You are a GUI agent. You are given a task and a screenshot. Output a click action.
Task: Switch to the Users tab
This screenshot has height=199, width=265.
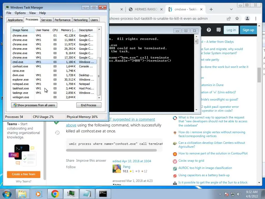(94, 20)
